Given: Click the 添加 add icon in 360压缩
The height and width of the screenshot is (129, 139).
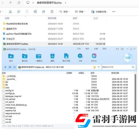Looking at the screenshot, I should tap(11, 58).
